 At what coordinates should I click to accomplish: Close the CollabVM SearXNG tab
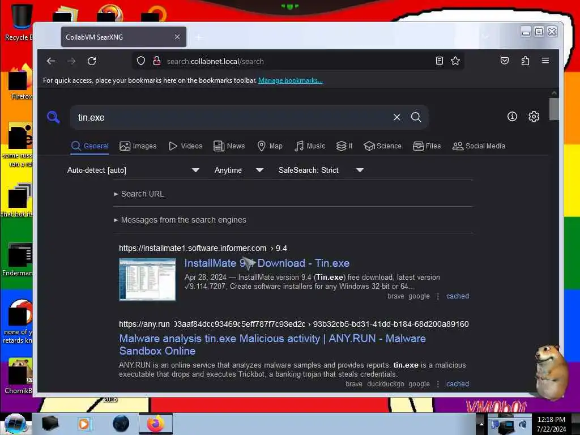pyautogui.click(x=177, y=37)
